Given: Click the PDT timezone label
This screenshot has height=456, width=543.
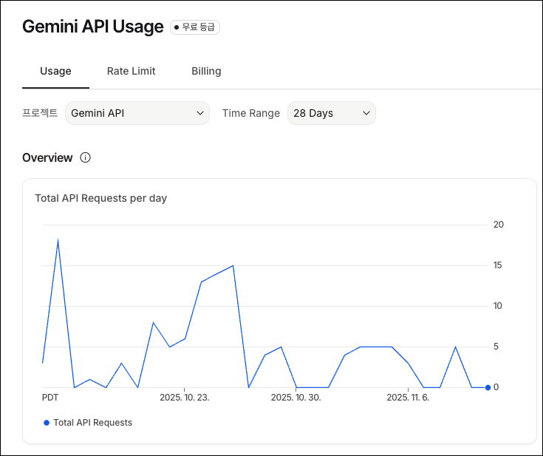Looking at the screenshot, I should (x=50, y=398).
